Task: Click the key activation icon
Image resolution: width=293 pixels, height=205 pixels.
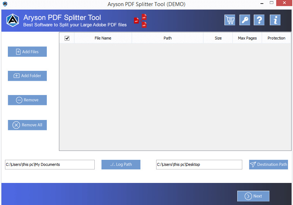Action: click(245, 20)
